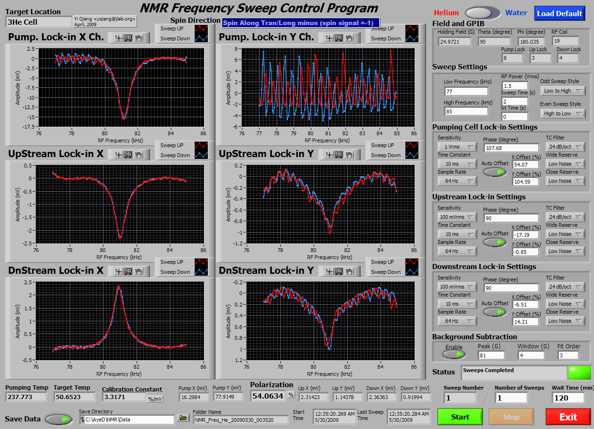Click the Target Location '3He Cell' field

point(38,22)
